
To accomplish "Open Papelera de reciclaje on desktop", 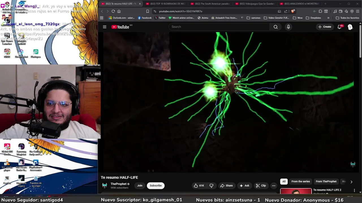I will [36, 181].
